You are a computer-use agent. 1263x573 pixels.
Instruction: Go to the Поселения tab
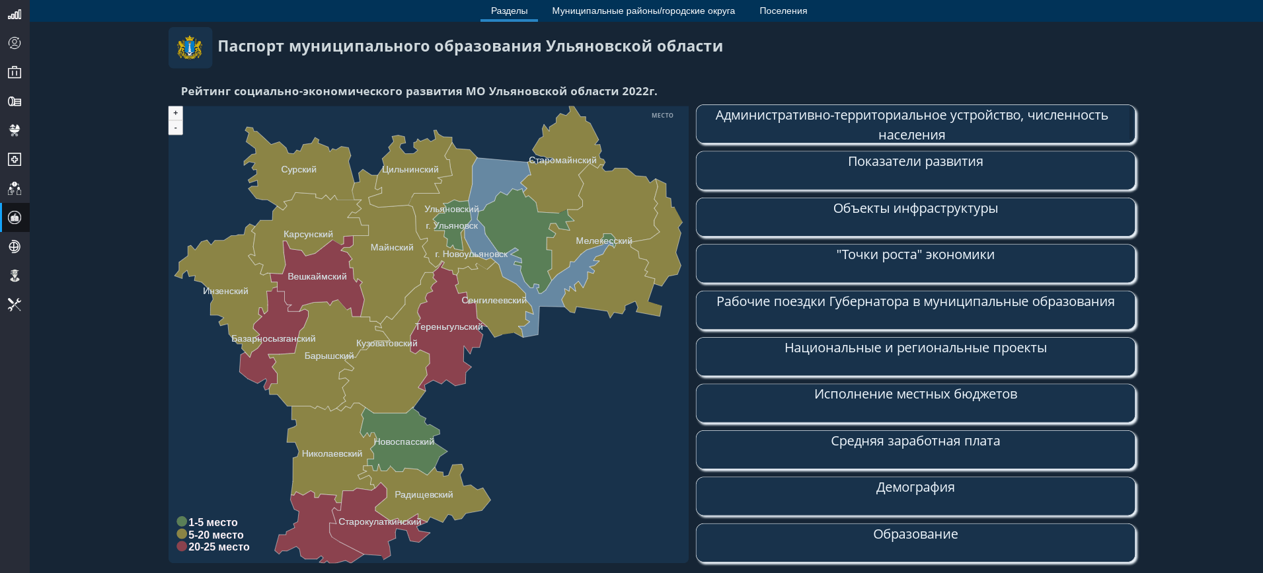click(x=783, y=11)
